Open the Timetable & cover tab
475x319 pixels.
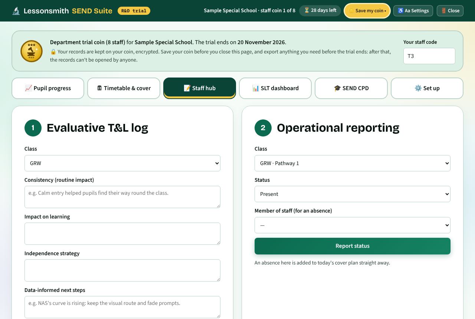[x=124, y=88]
